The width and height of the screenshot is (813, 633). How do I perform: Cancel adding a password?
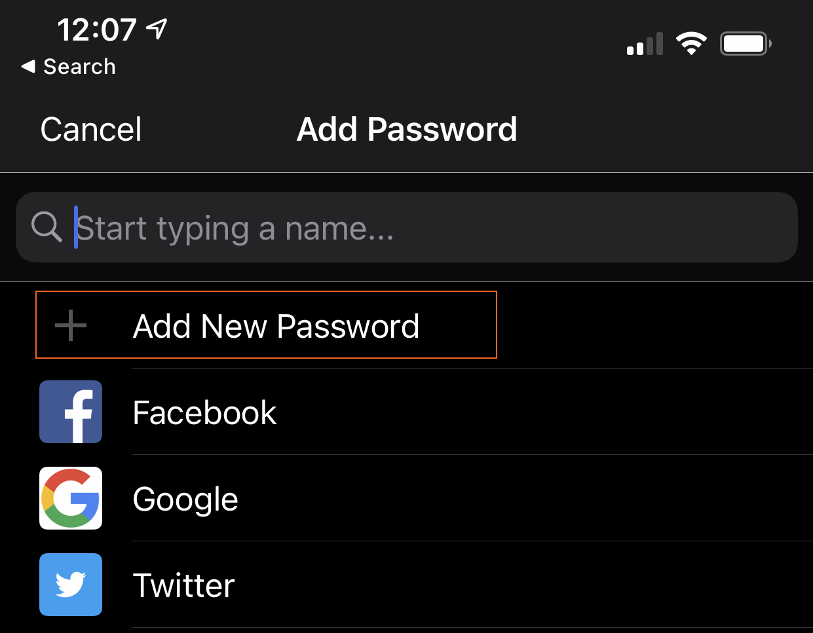91,129
